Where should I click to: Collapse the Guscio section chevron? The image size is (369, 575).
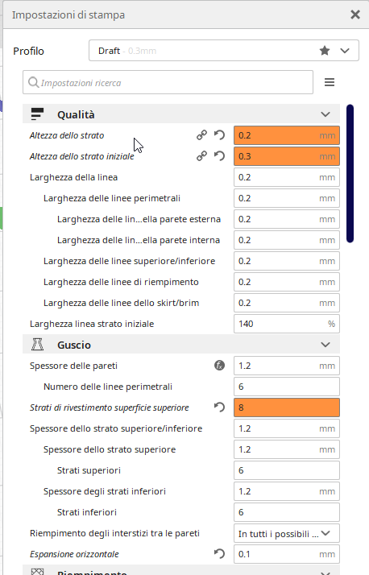[x=325, y=345]
